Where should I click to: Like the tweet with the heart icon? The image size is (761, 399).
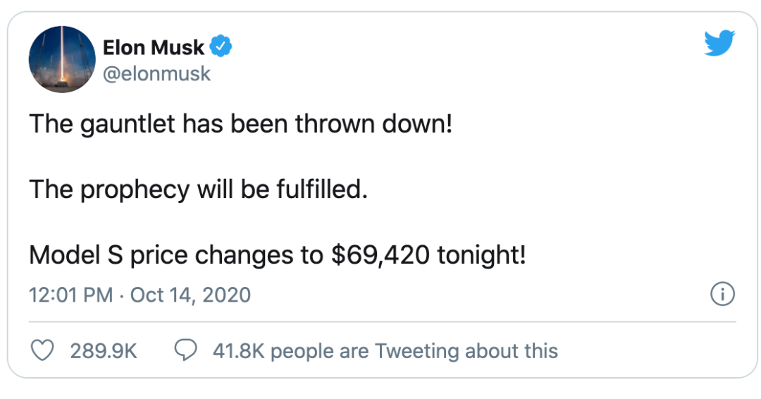point(42,350)
